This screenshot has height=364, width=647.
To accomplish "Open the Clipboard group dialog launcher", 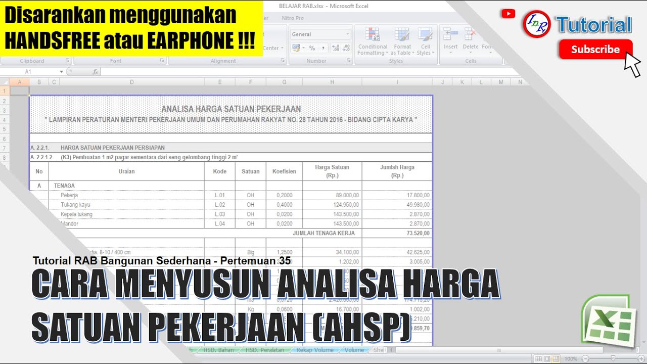I will point(68,61).
